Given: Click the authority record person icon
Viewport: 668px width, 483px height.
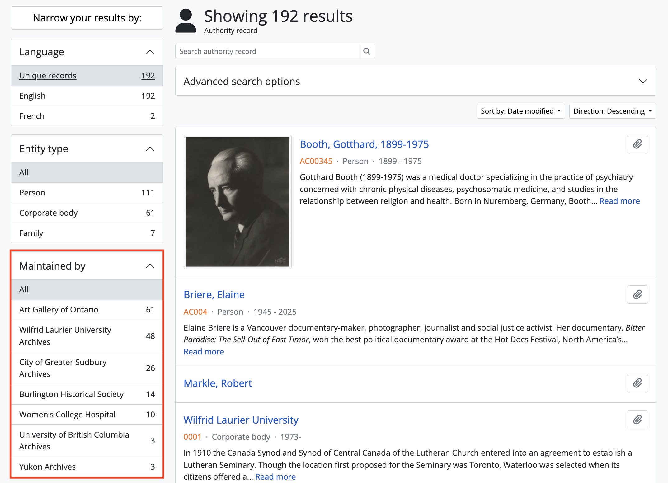Looking at the screenshot, I should click(186, 21).
